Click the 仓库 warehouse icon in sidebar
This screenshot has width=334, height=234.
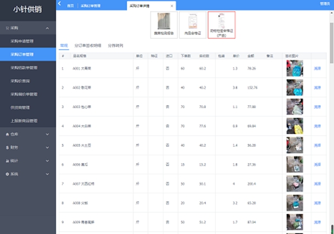[7, 134]
